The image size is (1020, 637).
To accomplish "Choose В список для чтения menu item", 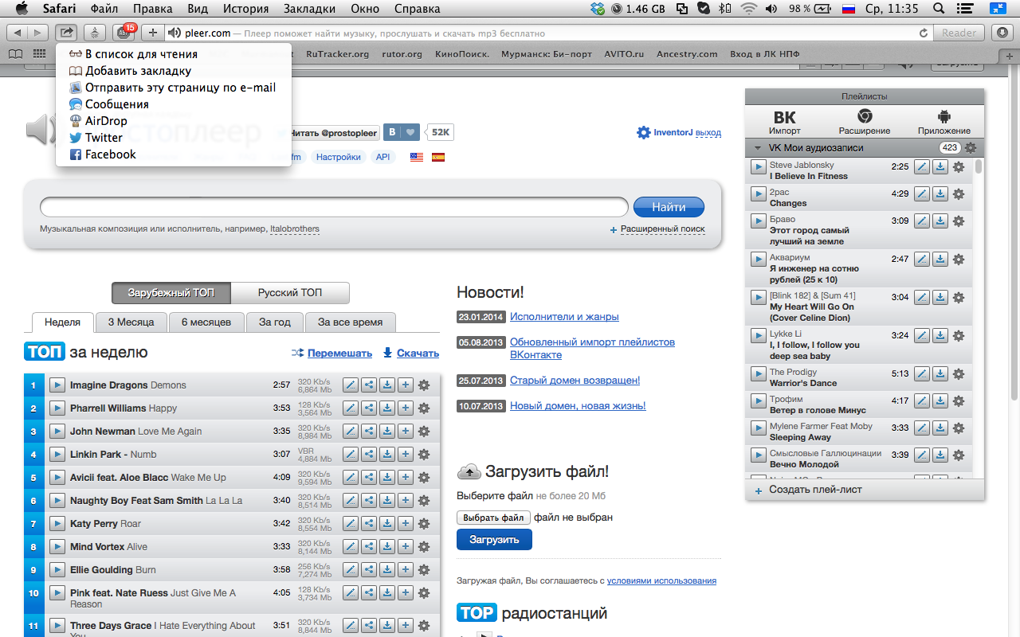I will click(174, 54).
